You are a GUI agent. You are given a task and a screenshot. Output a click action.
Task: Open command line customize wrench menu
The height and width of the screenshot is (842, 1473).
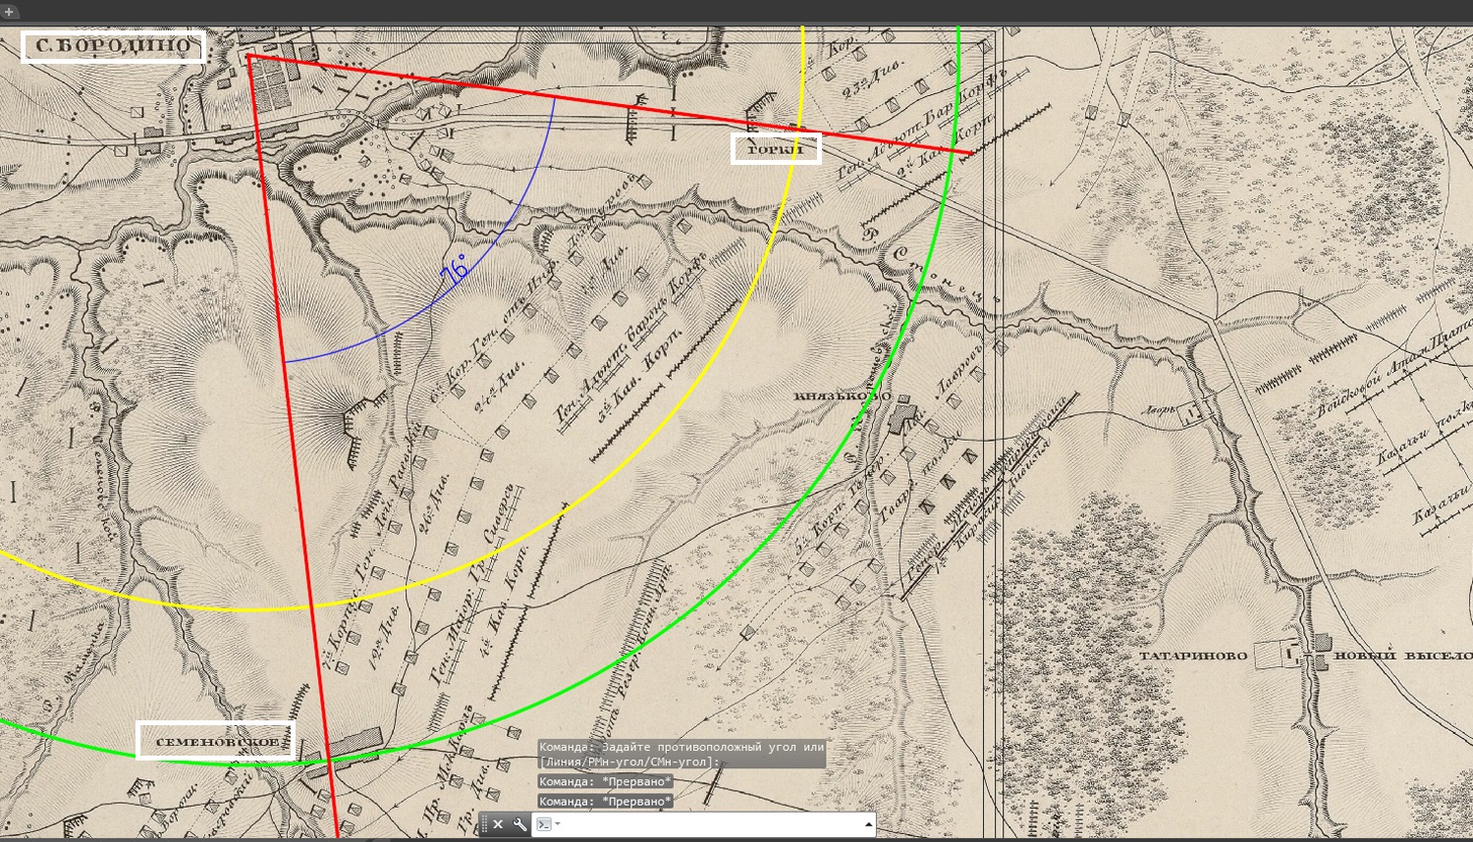[x=519, y=824]
